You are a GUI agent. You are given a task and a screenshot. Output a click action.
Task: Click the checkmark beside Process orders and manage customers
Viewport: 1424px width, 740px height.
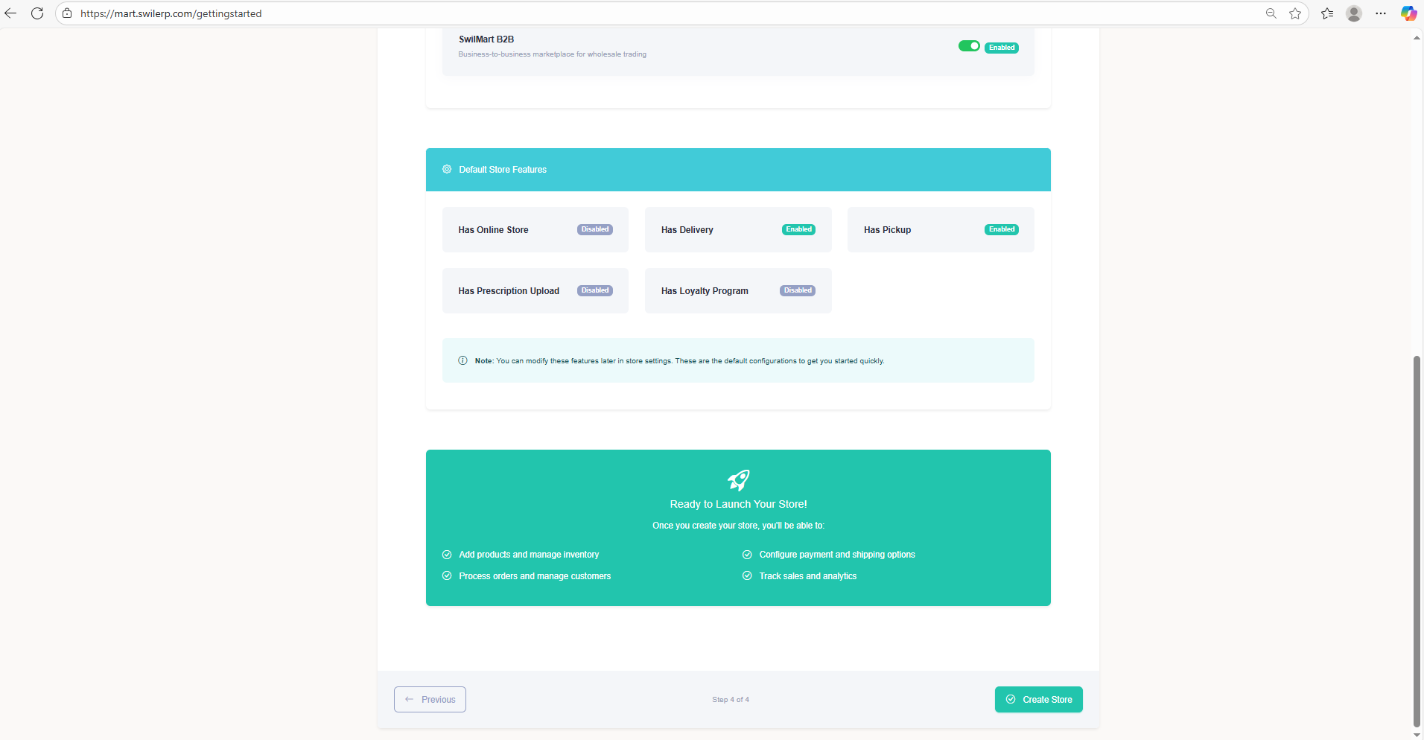[447, 575]
